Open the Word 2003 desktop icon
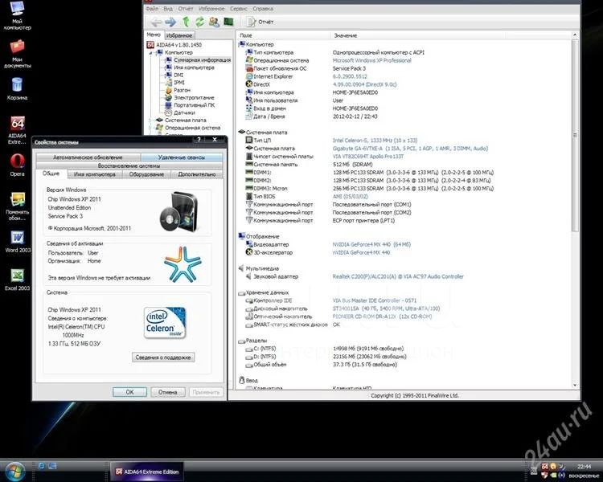 tap(16, 241)
